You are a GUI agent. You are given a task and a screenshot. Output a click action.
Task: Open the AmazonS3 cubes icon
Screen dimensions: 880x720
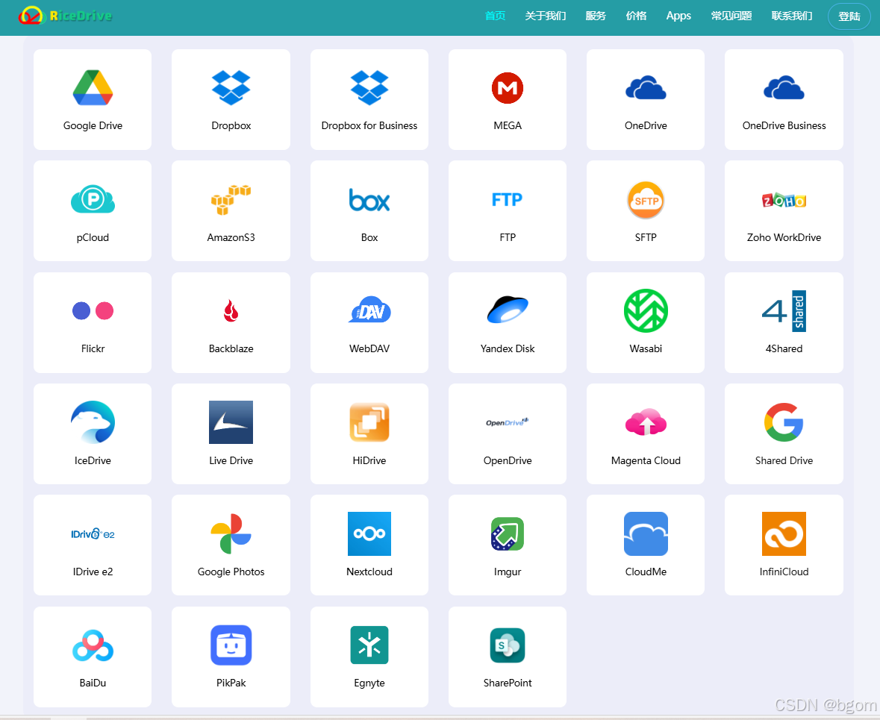(231, 199)
